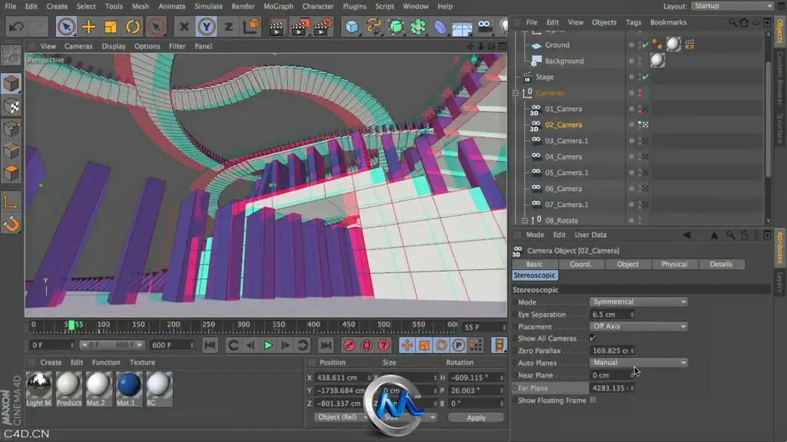The height and width of the screenshot is (442, 787).
Task: Click the User Data menu
Action: click(x=590, y=235)
